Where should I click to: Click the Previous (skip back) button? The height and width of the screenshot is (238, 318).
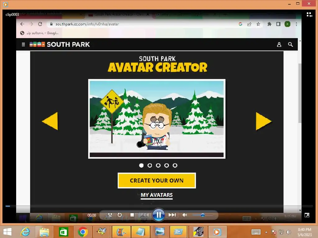coord(145,215)
